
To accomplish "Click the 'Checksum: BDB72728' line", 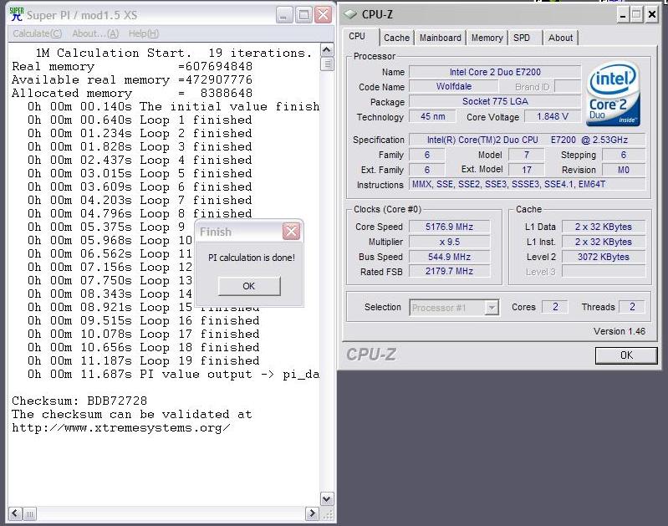I will 79,401.
